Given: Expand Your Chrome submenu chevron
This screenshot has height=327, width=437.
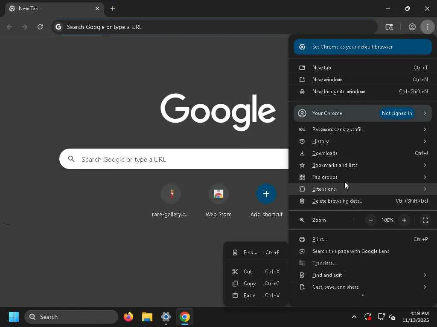Looking at the screenshot, I should coord(425,113).
